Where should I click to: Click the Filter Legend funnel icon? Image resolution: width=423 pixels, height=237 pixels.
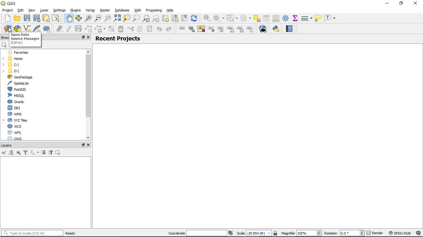tap(25, 152)
